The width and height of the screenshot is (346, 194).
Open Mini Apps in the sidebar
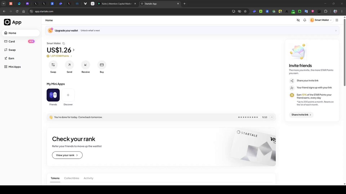click(20, 67)
